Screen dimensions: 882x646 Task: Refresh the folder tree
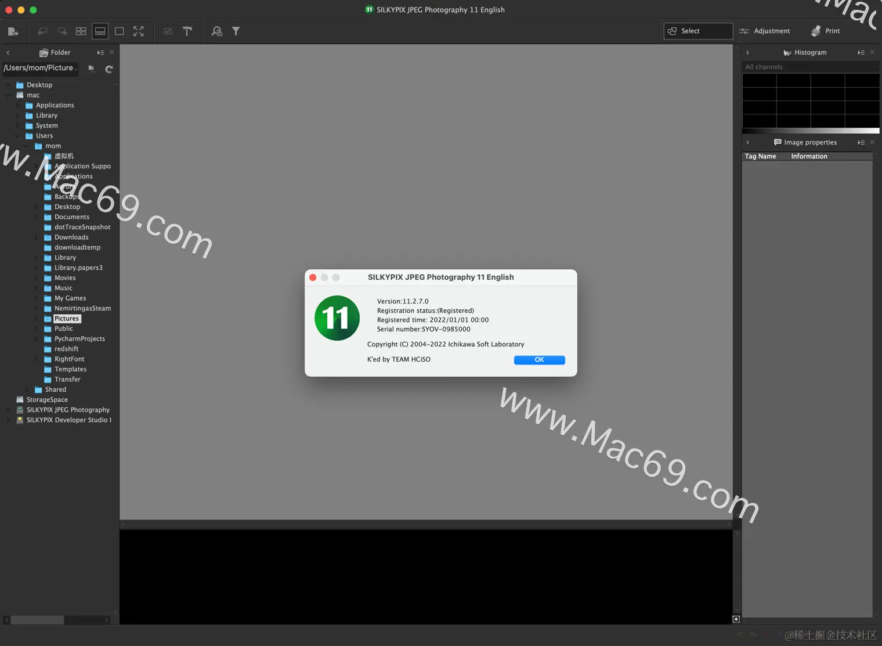click(x=109, y=69)
